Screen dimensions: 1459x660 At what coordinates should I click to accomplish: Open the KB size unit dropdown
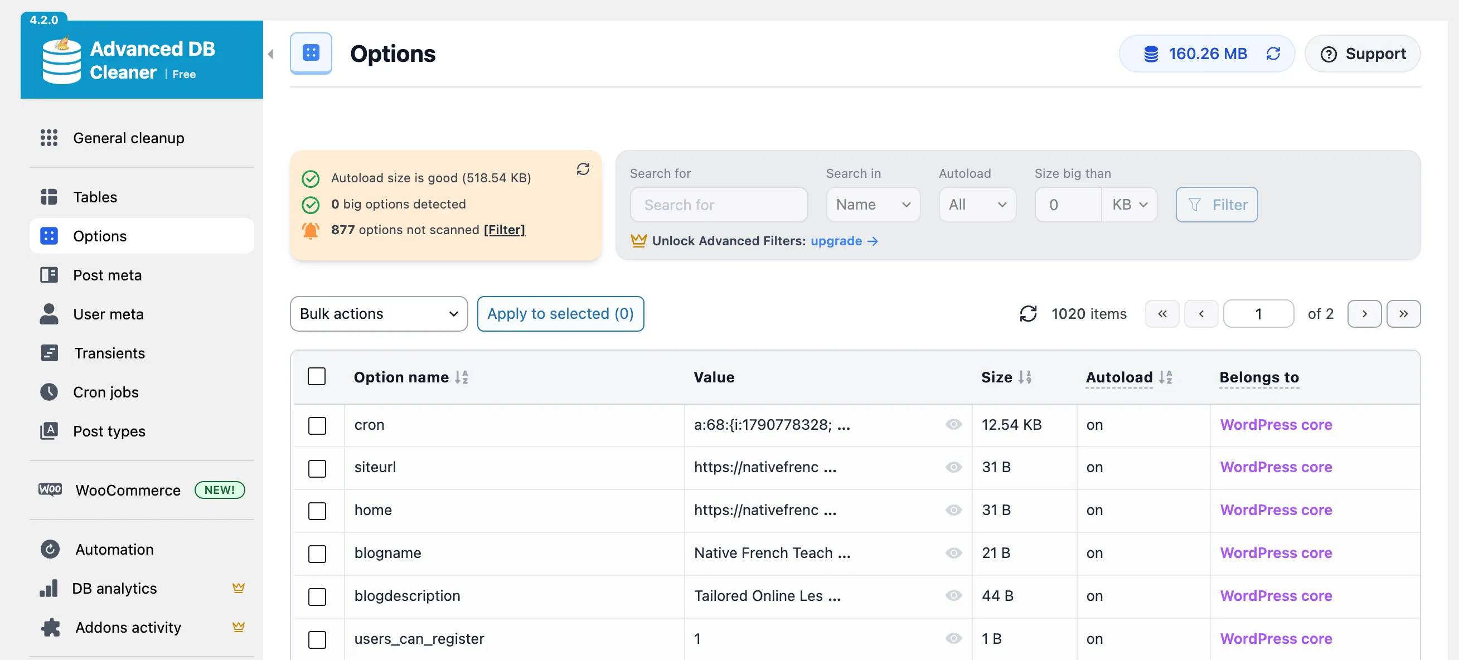click(x=1130, y=205)
